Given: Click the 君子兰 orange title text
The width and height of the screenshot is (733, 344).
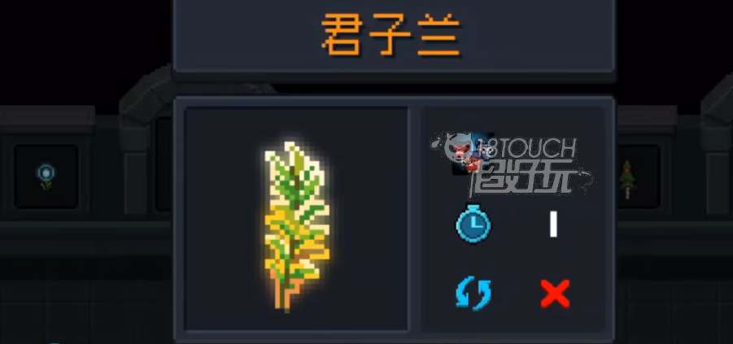Looking at the screenshot, I should point(392,35).
